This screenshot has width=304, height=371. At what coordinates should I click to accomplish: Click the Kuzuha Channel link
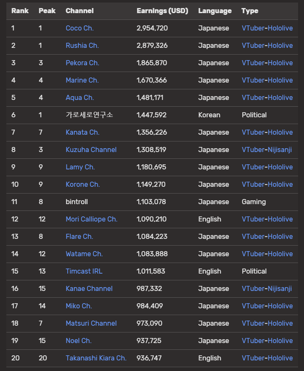[x=91, y=150]
